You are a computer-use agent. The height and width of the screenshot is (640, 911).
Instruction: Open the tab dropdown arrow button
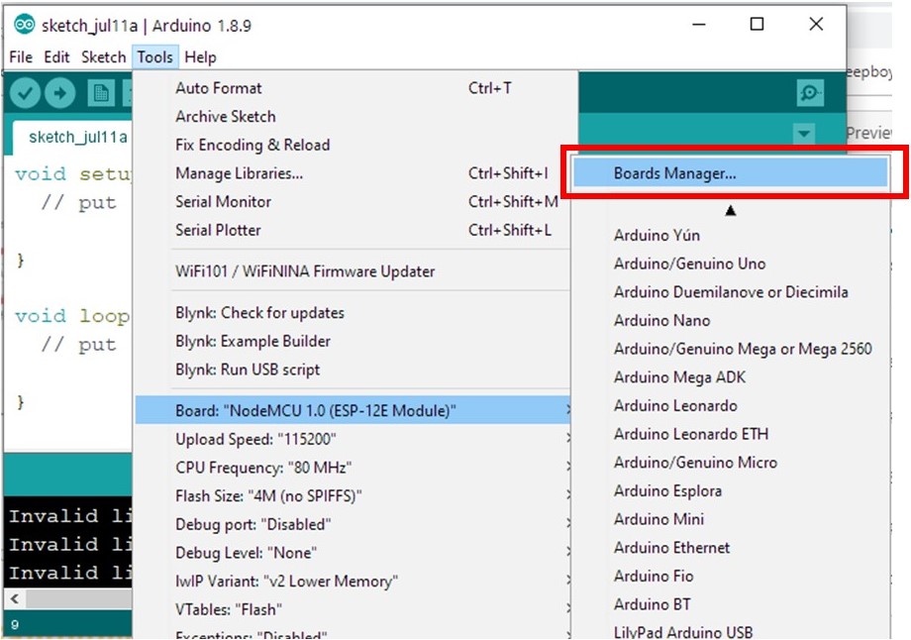pos(803,134)
